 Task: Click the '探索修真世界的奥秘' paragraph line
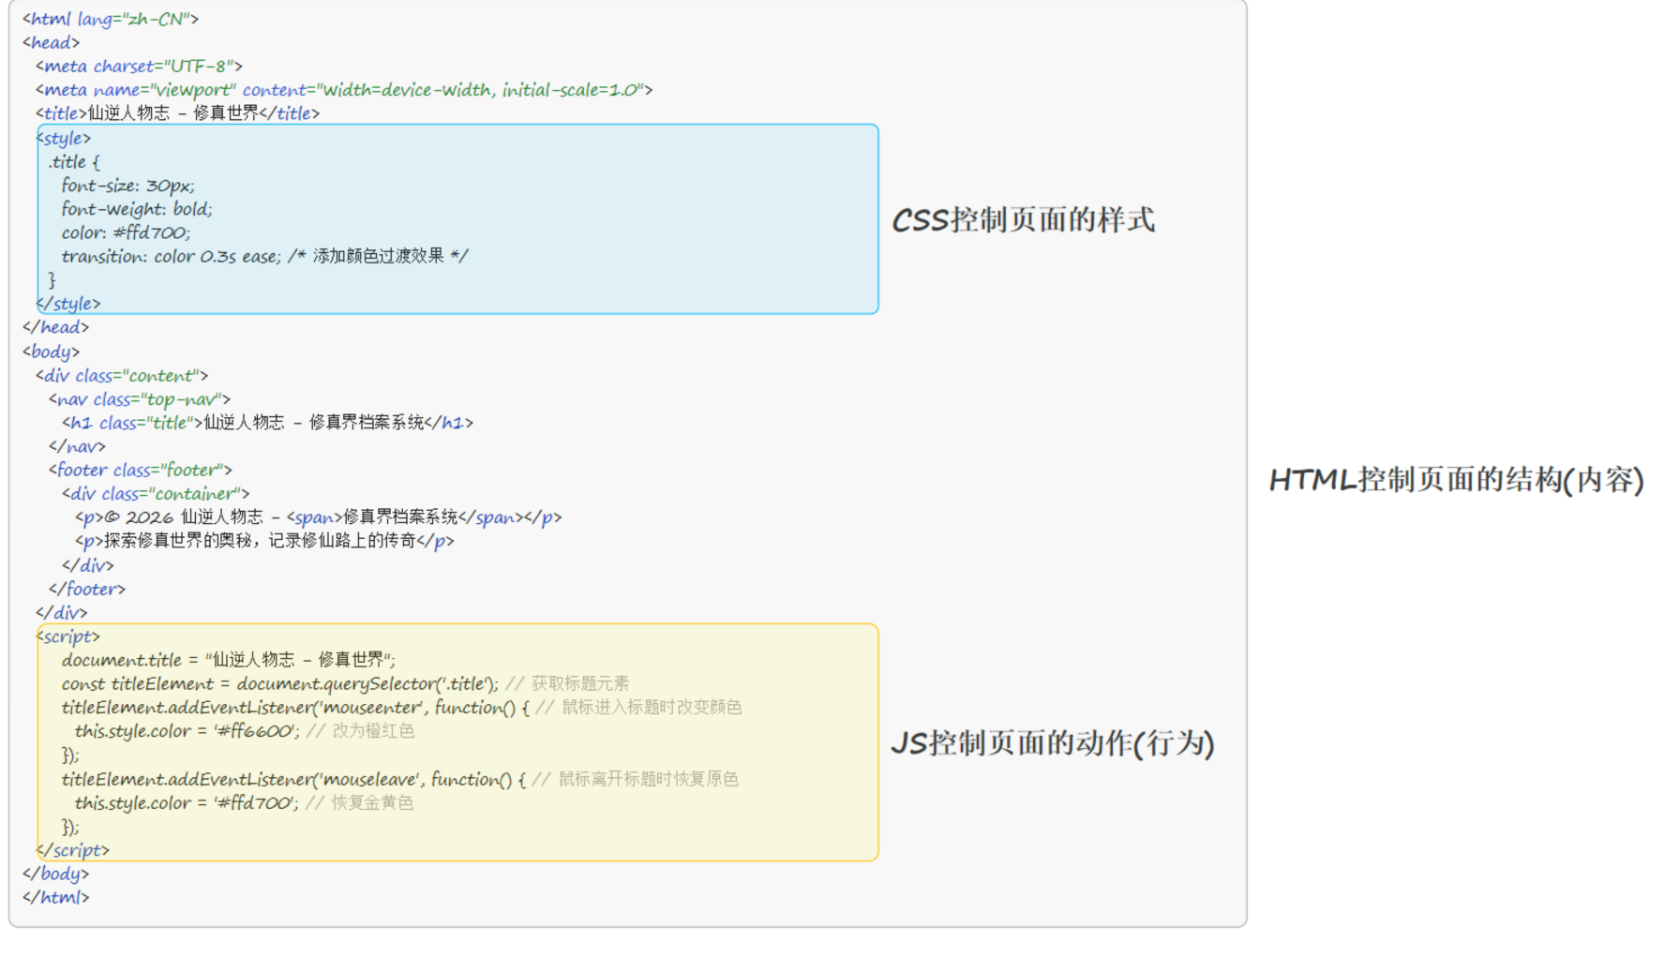coord(264,541)
